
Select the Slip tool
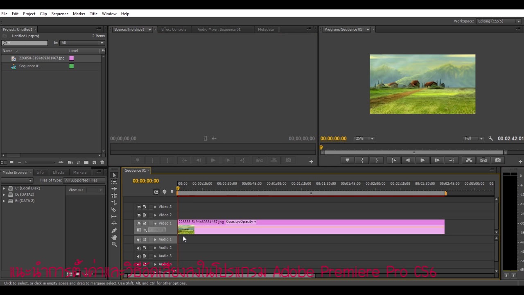pos(114,216)
